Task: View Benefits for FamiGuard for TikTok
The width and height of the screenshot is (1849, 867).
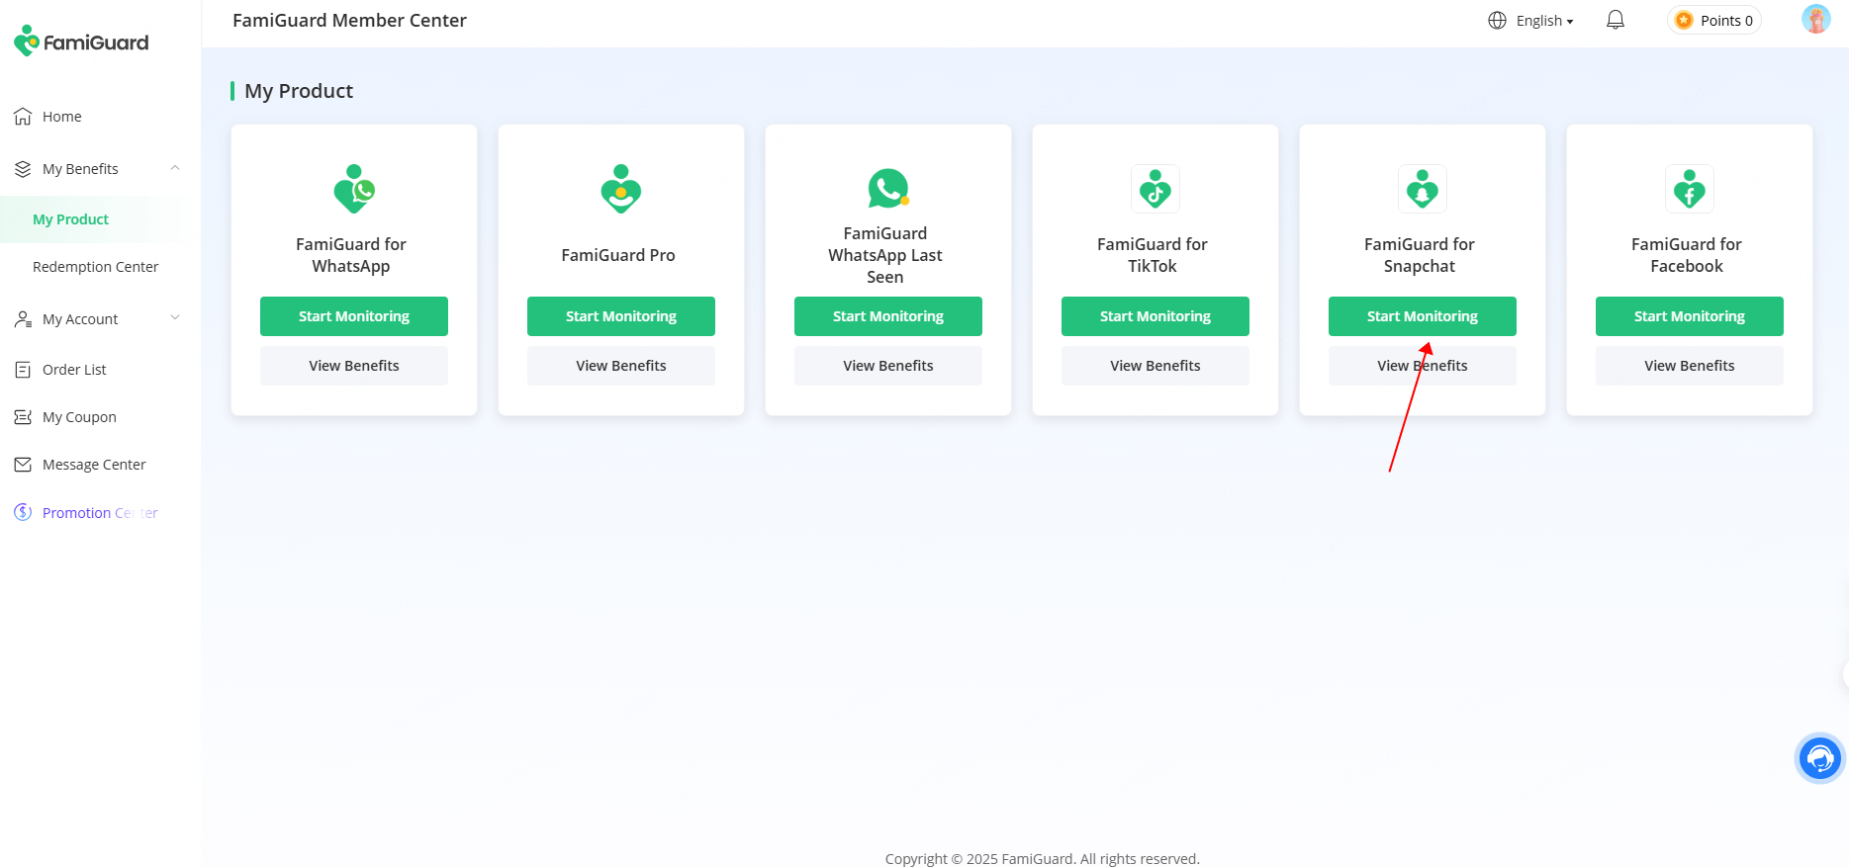Action: [x=1156, y=366]
